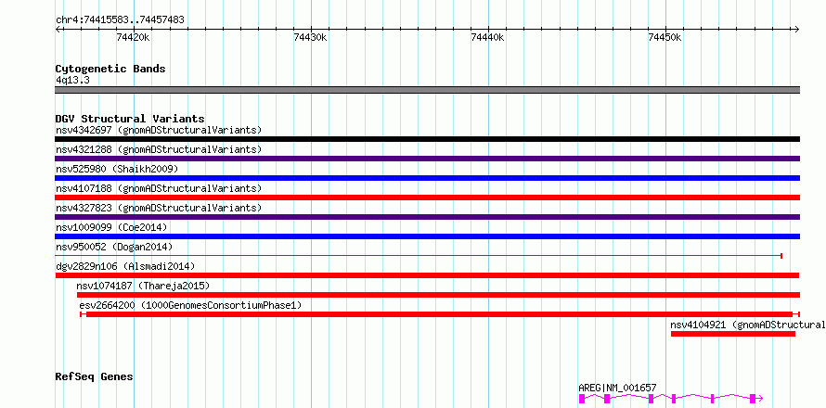Click the esv2664200 1000GenomesConsortiumPhase1 label

190,305
